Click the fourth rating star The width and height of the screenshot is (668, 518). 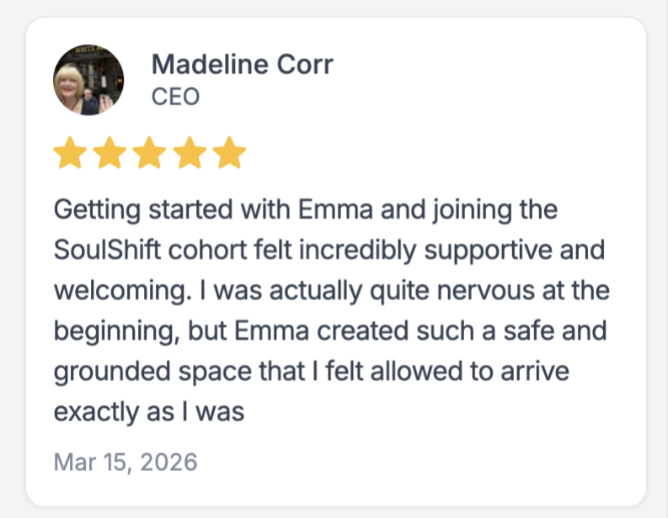[x=189, y=155]
